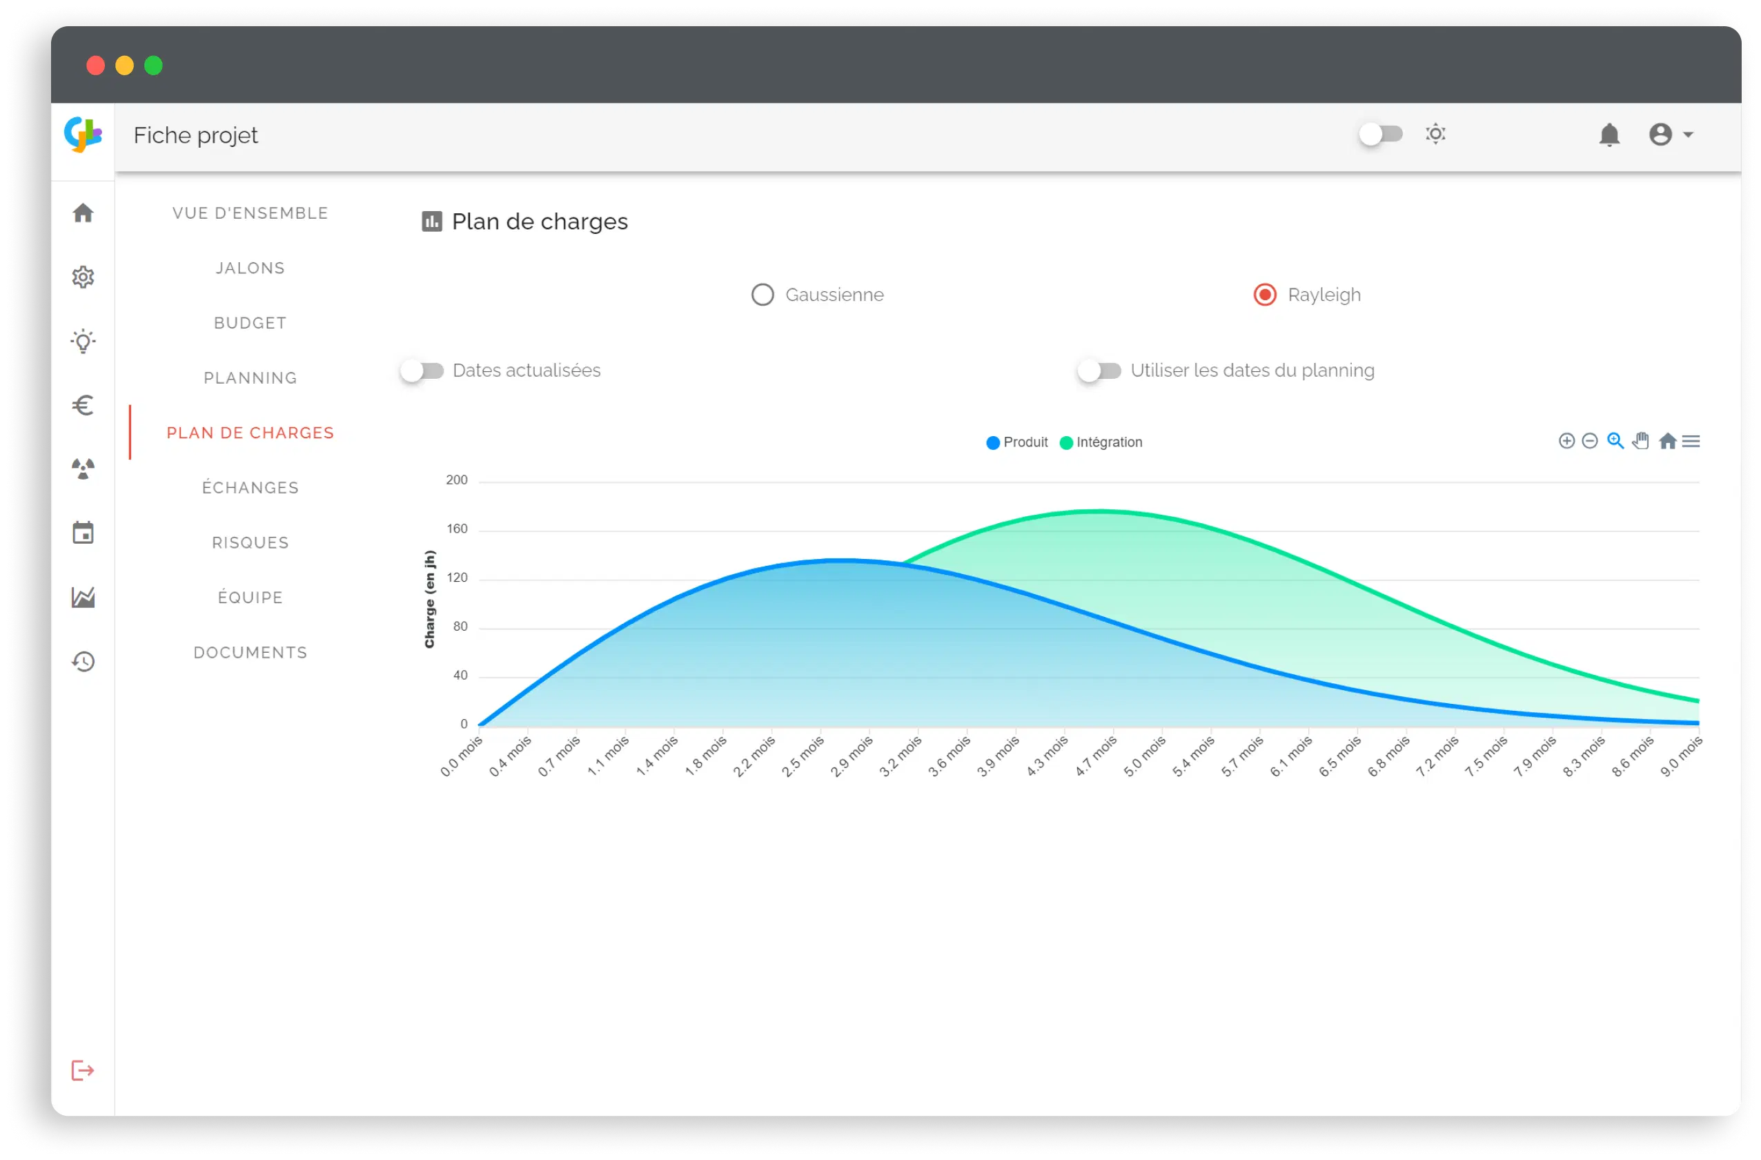Click the blue Produit curve peak
Viewport: 1761px width, 1160px height.
pos(842,561)
